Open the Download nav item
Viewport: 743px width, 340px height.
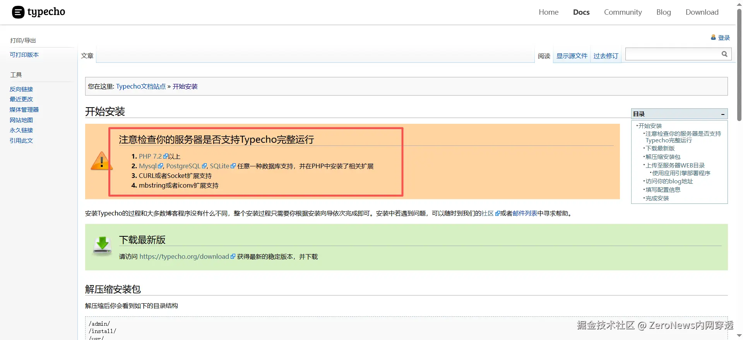(702, 12)
